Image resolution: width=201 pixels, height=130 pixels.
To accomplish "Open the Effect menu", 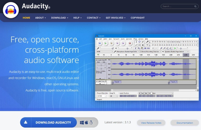I will [135, 39].
